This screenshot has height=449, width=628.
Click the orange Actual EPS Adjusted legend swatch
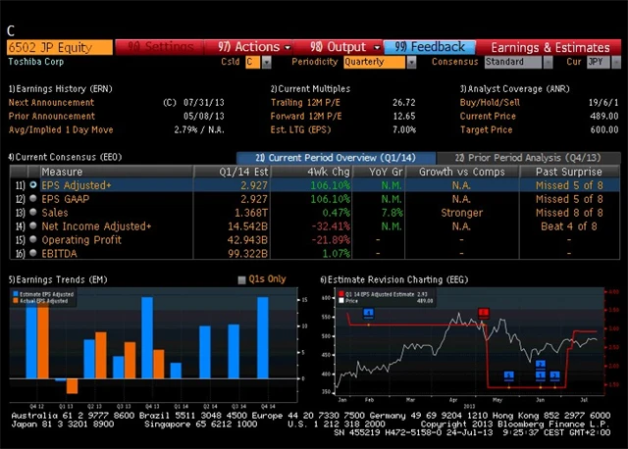(16, 301)
